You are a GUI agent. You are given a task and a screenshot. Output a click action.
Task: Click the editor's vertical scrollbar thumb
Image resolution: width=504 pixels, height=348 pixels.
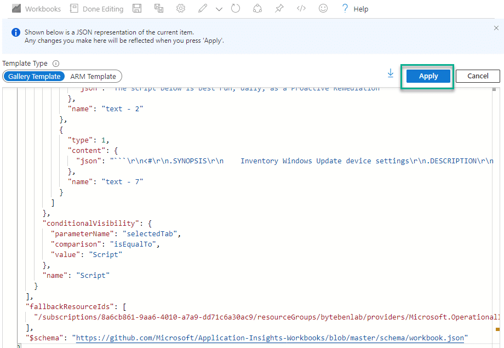(494, 89)
